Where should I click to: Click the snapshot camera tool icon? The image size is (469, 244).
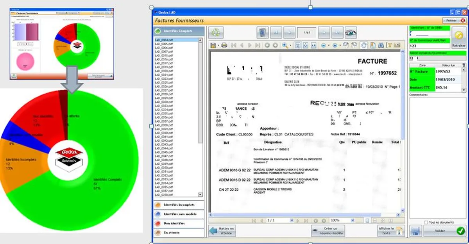[x=397, y=45]
